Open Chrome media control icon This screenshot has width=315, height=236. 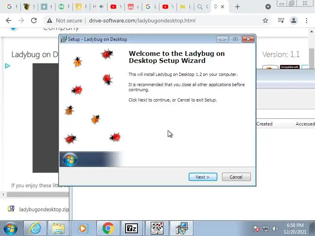point(281,20)
